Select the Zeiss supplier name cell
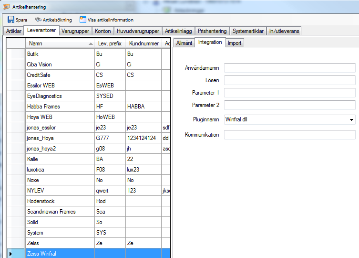This screenshot has width=359, height=258. pos(60,243)
